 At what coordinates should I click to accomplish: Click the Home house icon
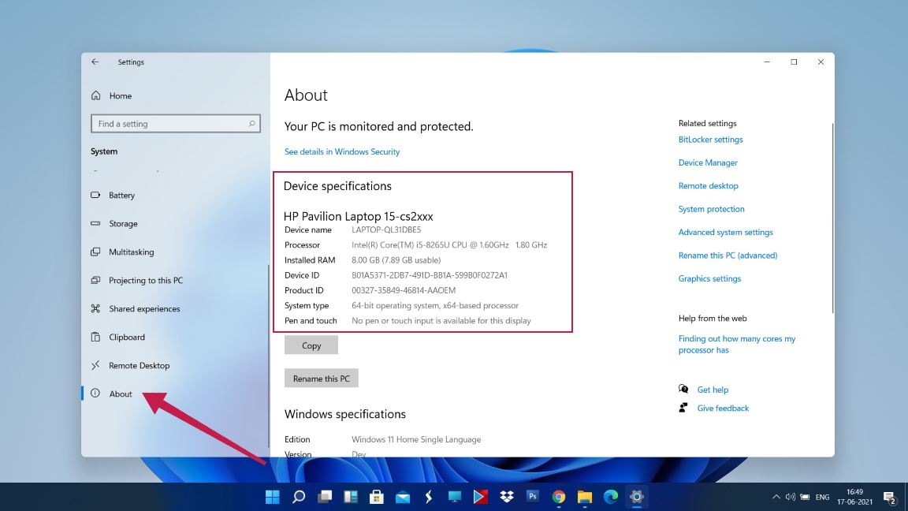click(x=95, y=95)
